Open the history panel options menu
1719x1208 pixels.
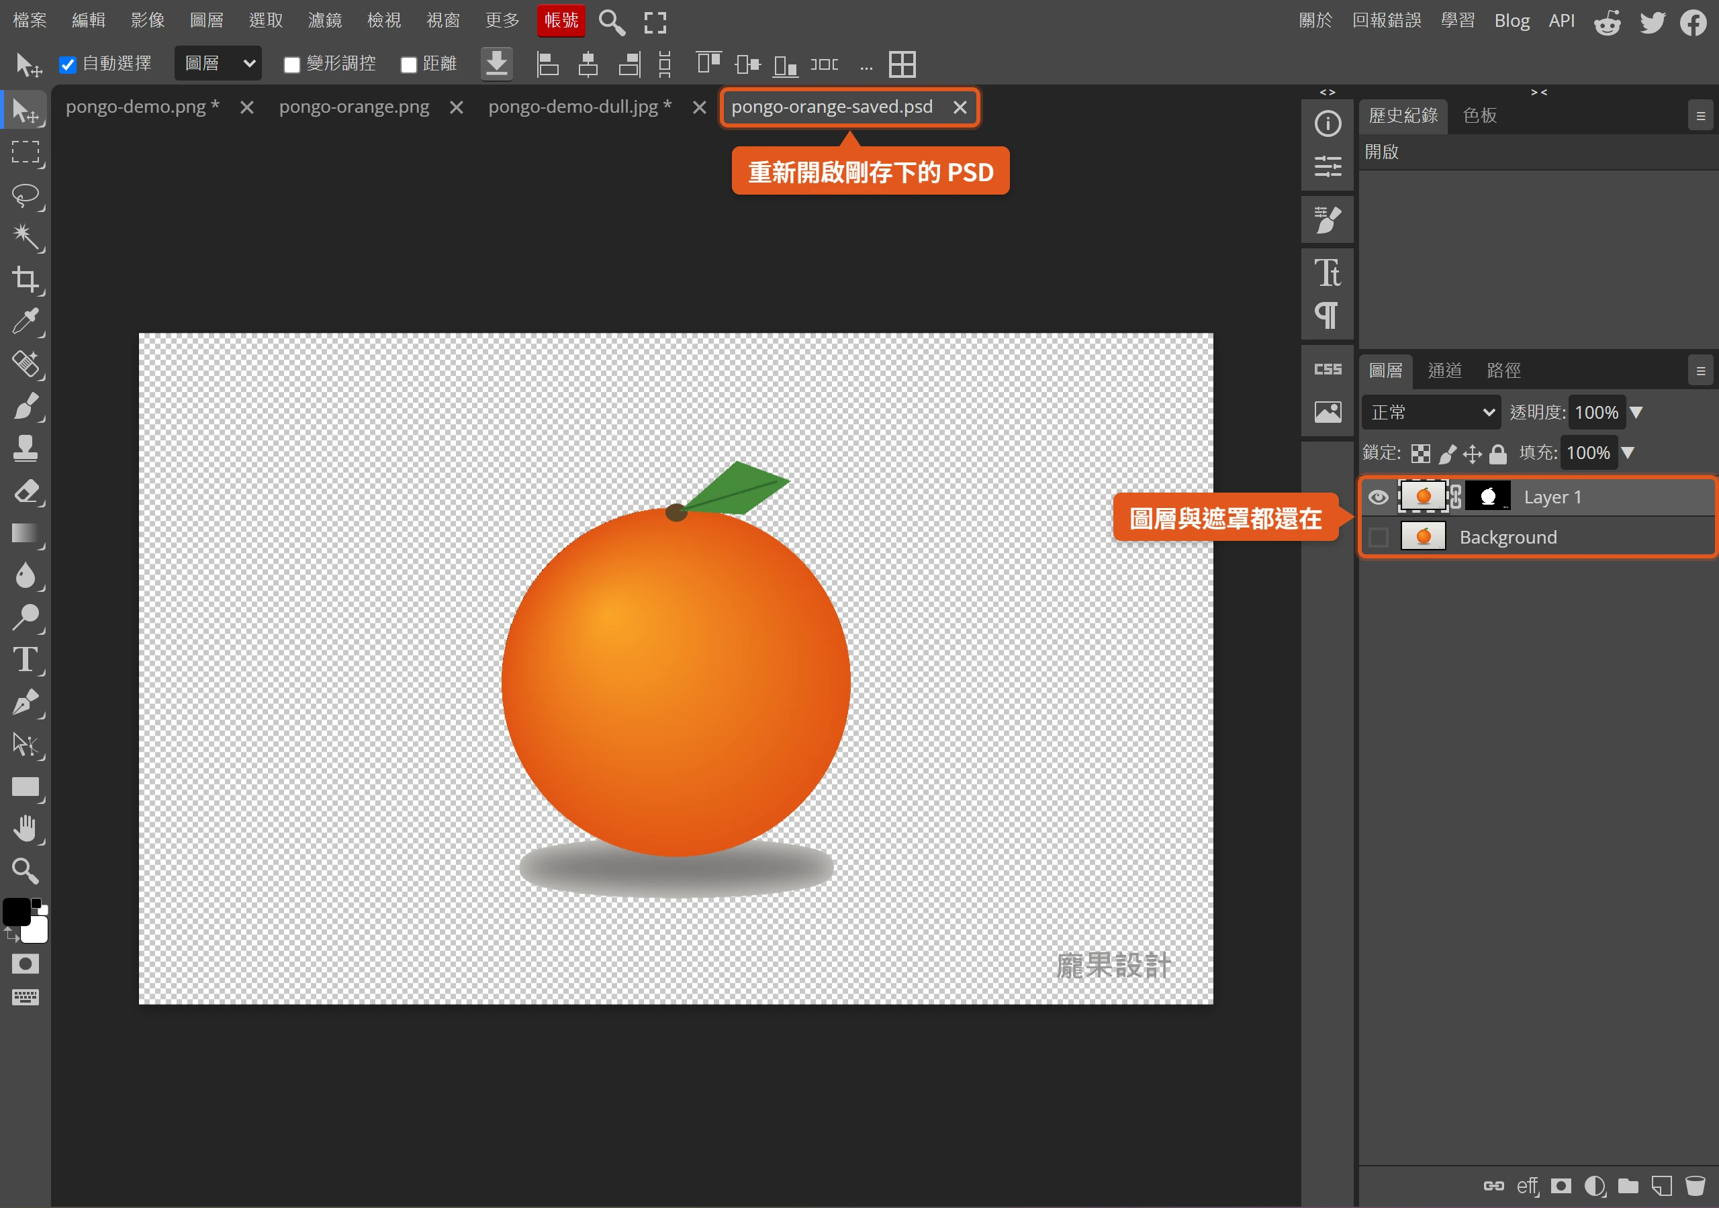pyautogui.click(x=1700, y=116)
